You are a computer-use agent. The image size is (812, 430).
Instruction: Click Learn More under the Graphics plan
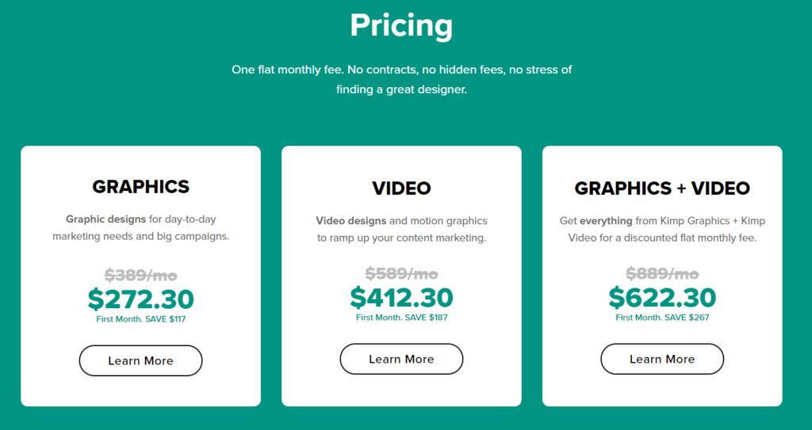tap(140, 360)
